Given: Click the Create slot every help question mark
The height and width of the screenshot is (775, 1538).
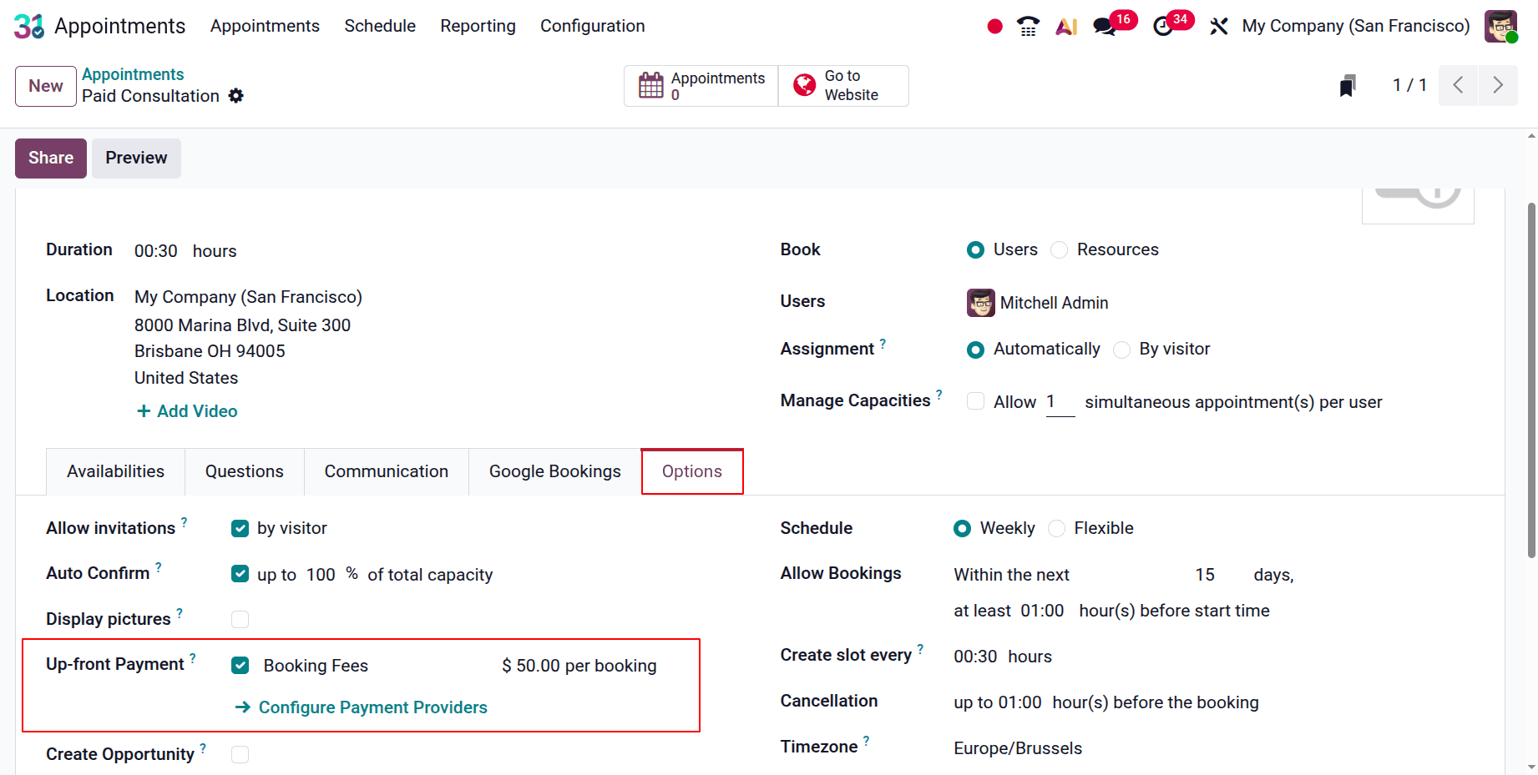Looking at the screenshot, I should [x=920, y=649].
